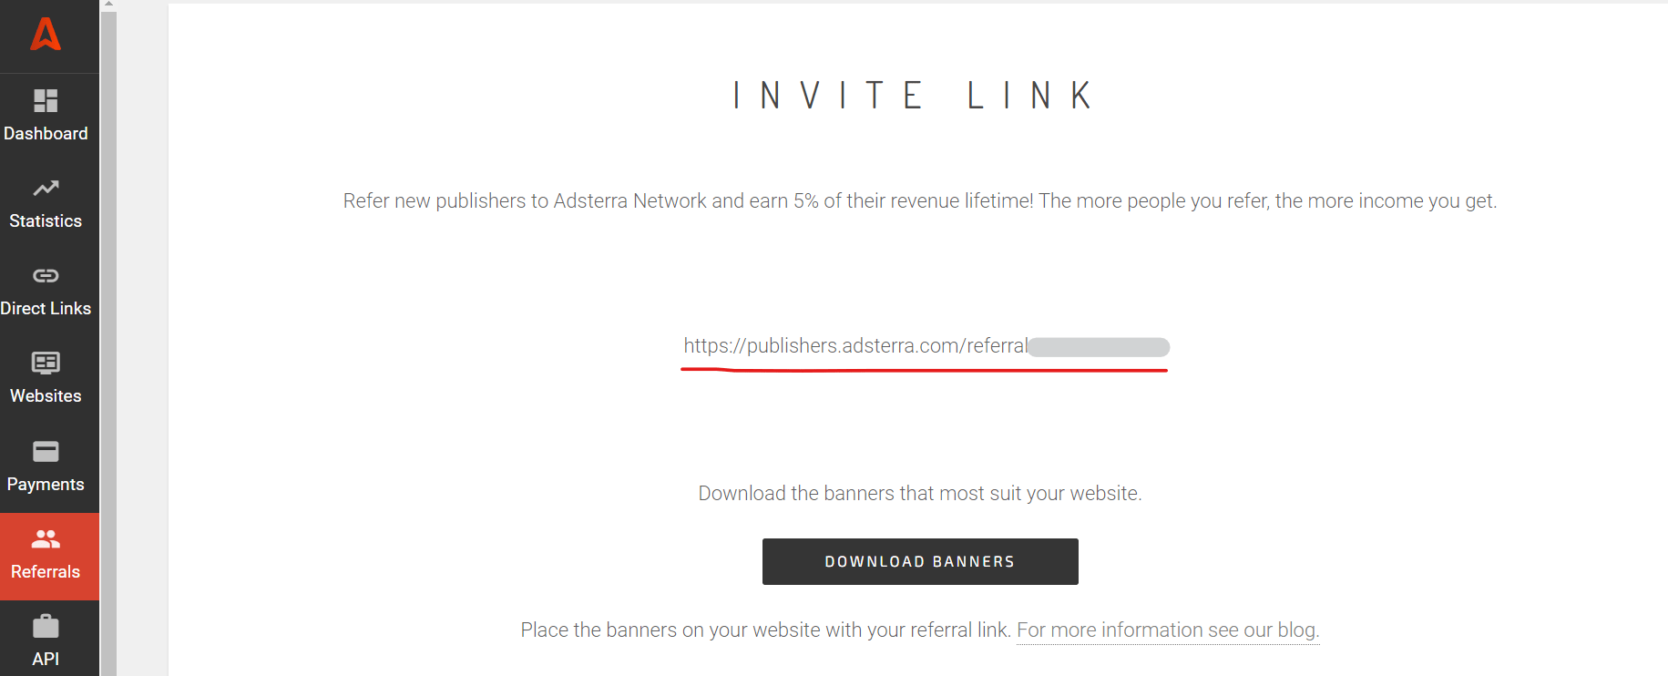Image resolution: width=1668 pixels, height=676 pixels.
Task: Open the Payments card icon
Action: (x=45, y=450)
